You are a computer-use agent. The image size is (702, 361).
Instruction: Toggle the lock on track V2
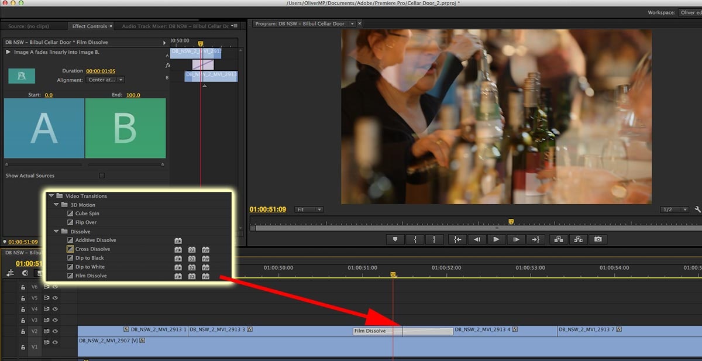point(23,331)
